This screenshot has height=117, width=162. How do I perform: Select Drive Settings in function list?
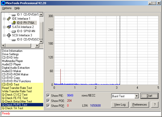22,54
